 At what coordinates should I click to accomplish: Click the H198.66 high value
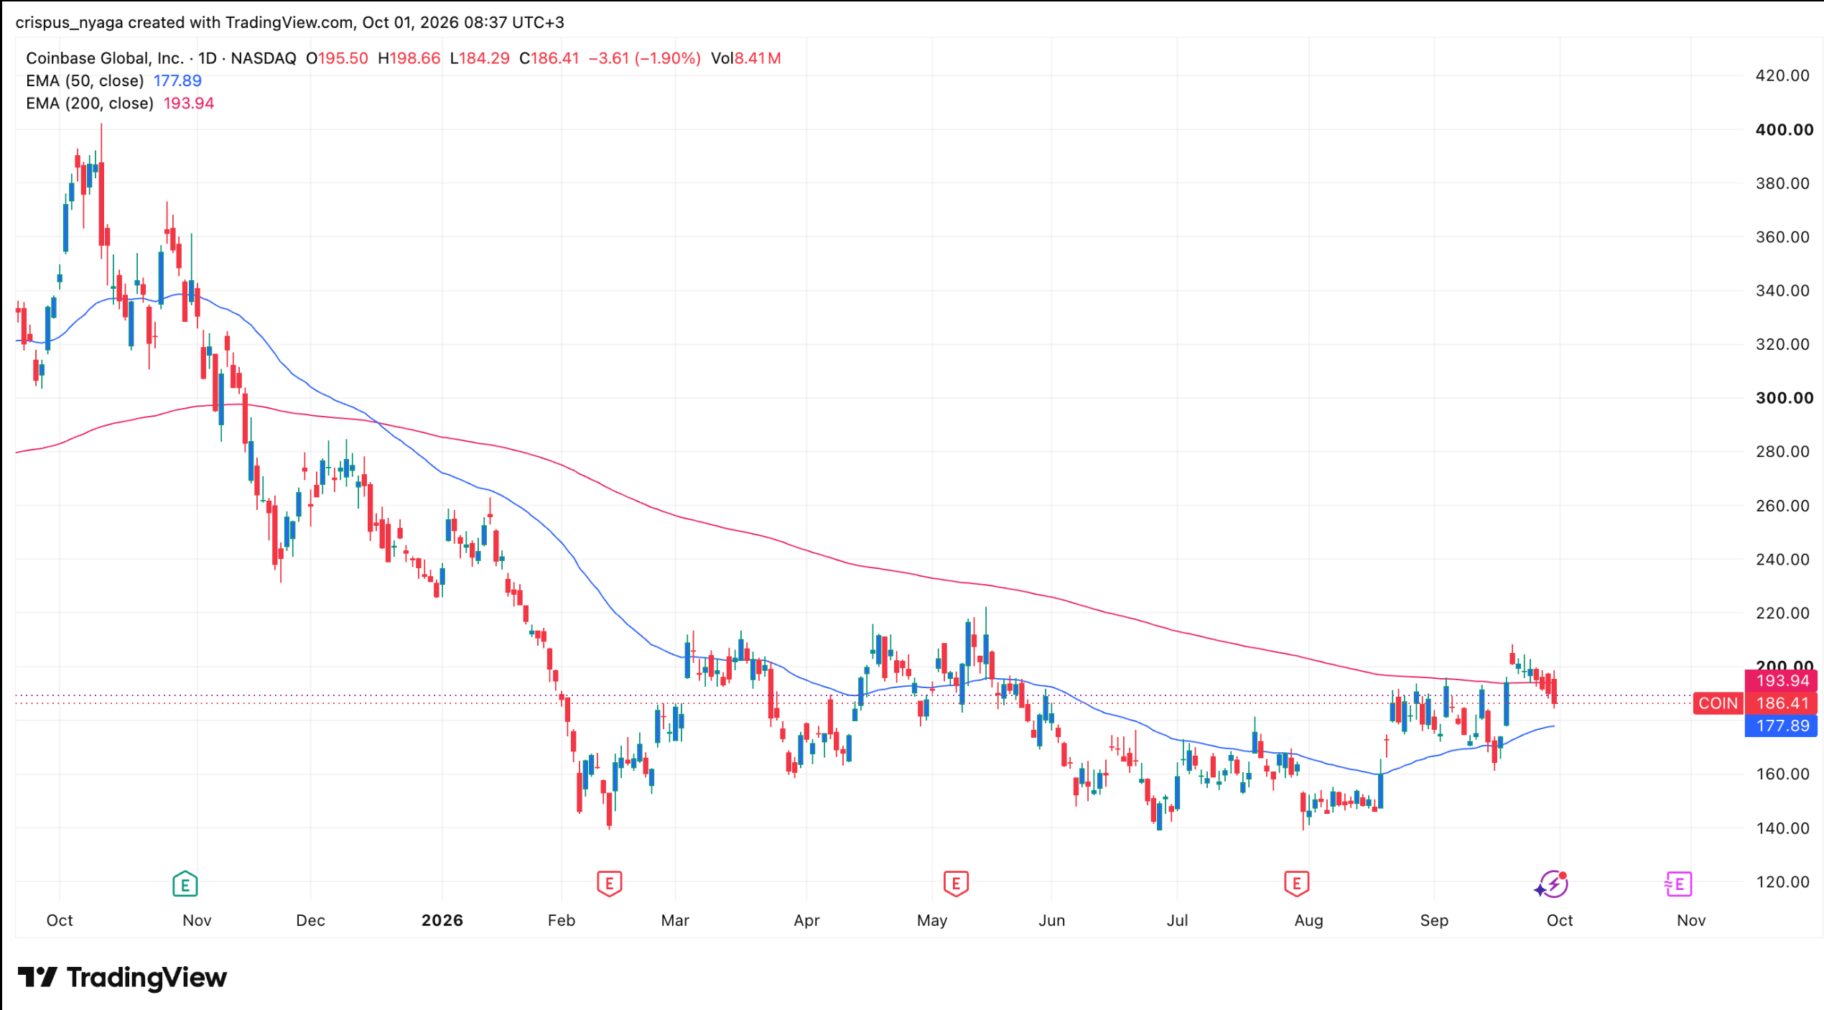(x=409, y=58)
